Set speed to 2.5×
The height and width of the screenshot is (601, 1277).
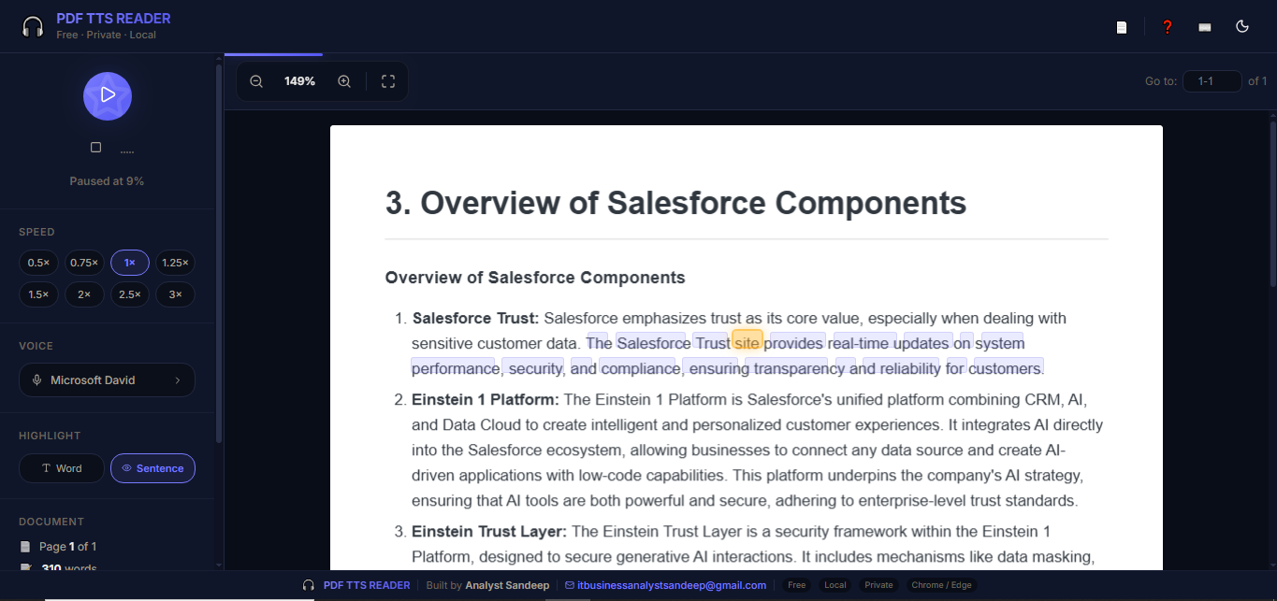tap(130, 294)
